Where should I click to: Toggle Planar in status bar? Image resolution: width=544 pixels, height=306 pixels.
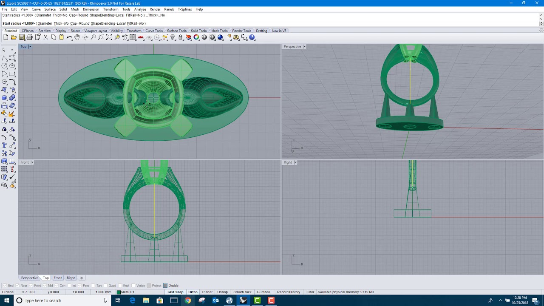coord(207,292)
